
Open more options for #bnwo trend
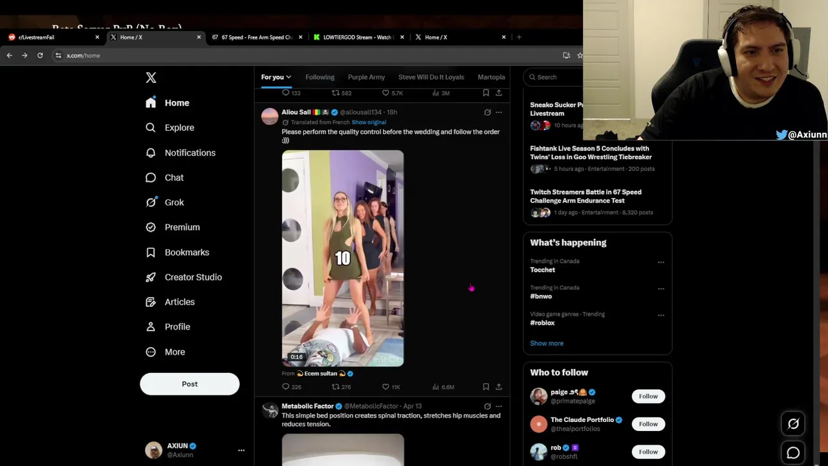[x=660, y=289]
